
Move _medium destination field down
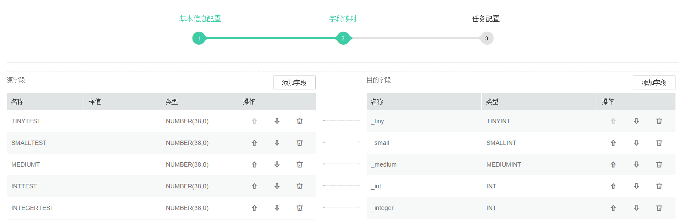point(636,164)
